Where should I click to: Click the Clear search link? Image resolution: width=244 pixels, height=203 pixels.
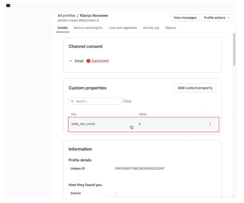click(x=127, y=101)
